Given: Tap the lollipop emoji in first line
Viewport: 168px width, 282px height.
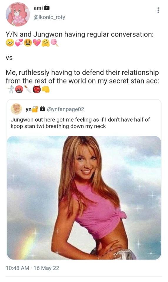Looking at the screenshot, I should (x=54, y=43).
